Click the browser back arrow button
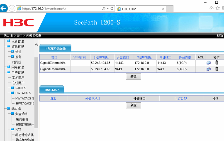The height and width of the screenshot is (141, 224). tap(3, 8)
